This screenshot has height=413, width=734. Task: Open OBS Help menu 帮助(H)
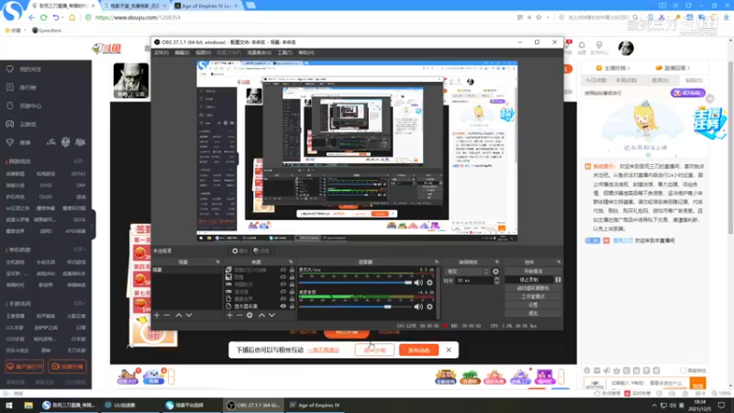pos(306,53)
